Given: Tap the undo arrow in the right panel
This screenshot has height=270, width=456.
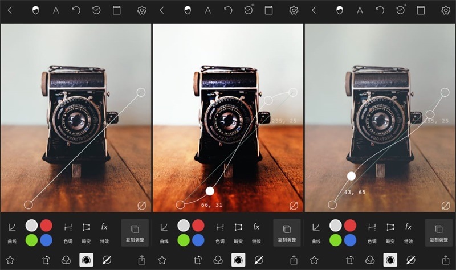Looking at the screenshot, I should tap(380, 10).
